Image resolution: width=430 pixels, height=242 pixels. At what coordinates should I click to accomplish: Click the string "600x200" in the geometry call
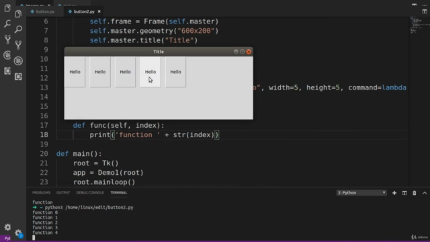pyautogui.click(x=196, y=31)
